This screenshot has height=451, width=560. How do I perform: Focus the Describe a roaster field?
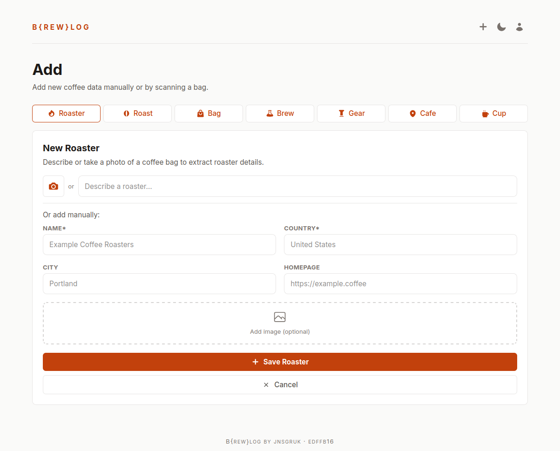[x=297, y=186]
